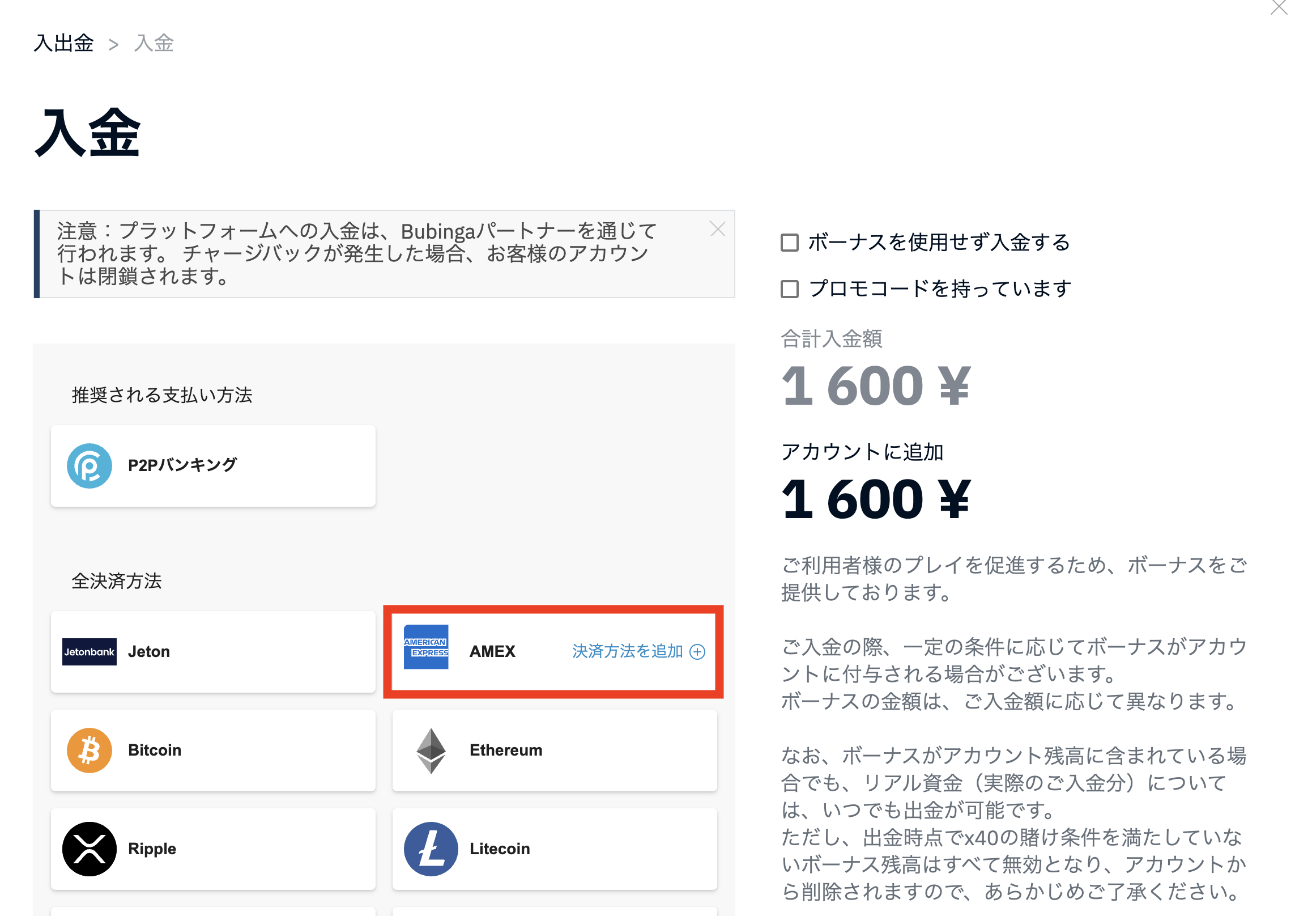The width and height of the screenshot is (1295, 916).
Task: Check the プロモコードを持っています option
Action: click(x=789, y=288)
